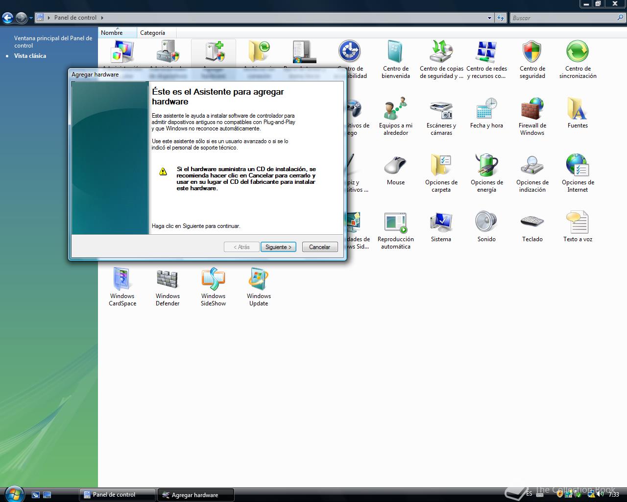Click the Panel de control breadcrumb
Screen dimensions: 627x502
click(x=75, y=18)
